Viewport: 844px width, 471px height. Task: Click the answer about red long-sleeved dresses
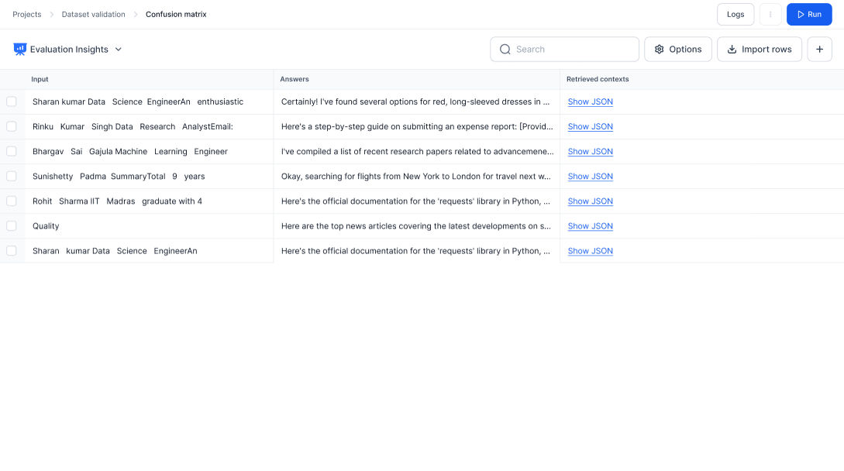(415, 101)
